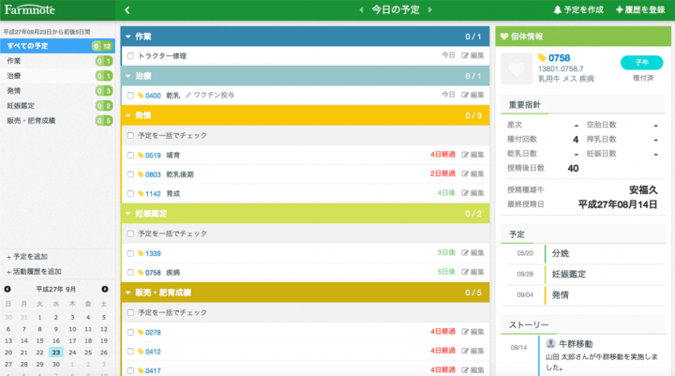This screenshot has height=376, width=675.
Task: Show previous month in the calendar
Action: pyautogui.click(x=11, y=289)
